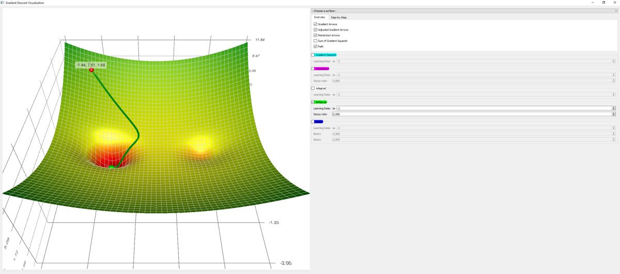The height and width of the screenshot is (274, 620).
Task: Uncheck the Path checkbox
Action: [x=316, y=46]
